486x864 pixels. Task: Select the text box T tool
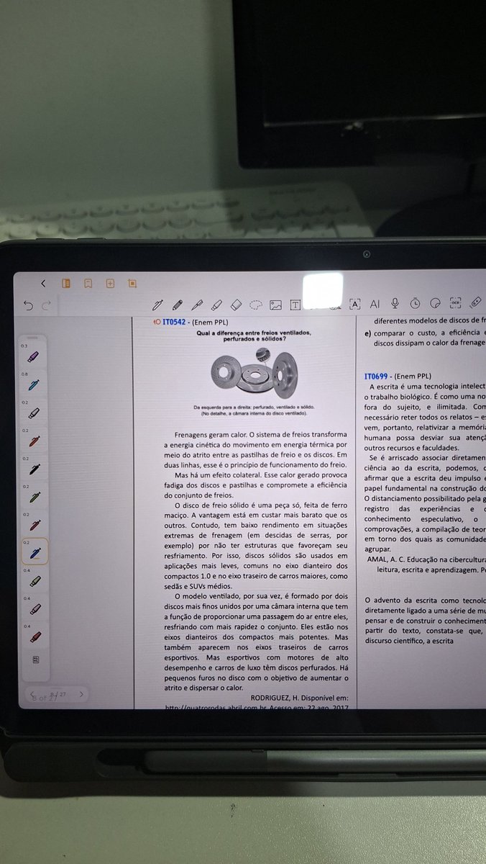tap(295, 305)
